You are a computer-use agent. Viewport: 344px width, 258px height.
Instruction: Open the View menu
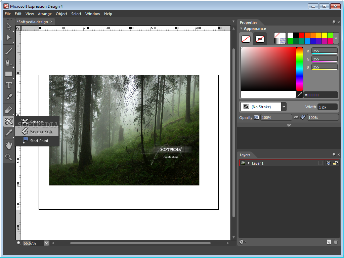[x=30, y=14]
